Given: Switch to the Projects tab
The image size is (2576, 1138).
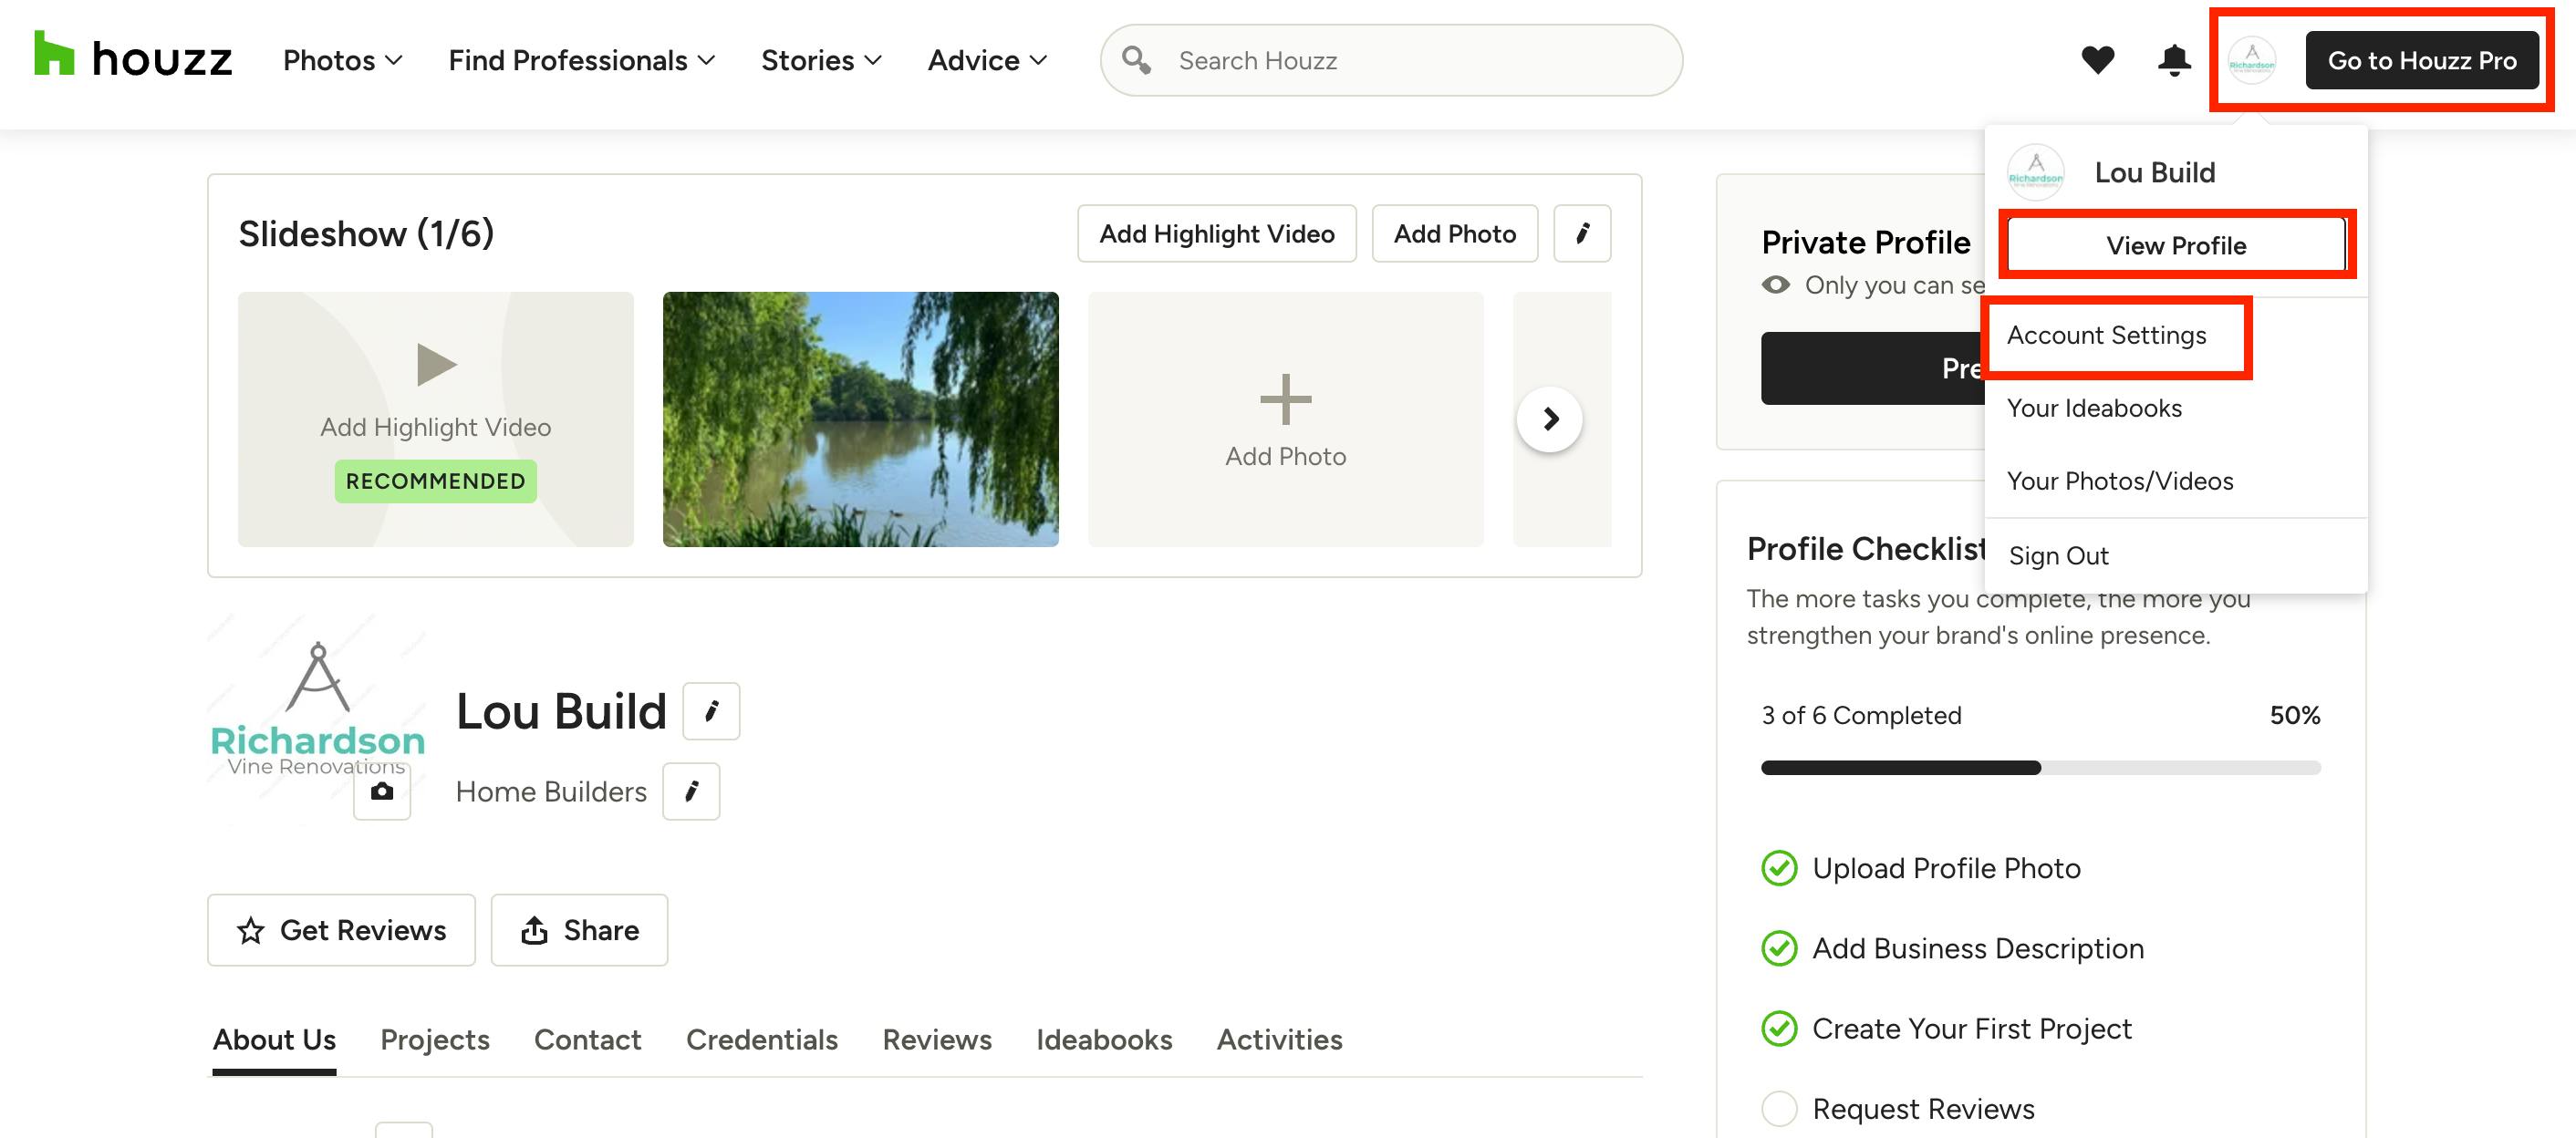Looking at the screenshot, I should [x=435, y=1040].
